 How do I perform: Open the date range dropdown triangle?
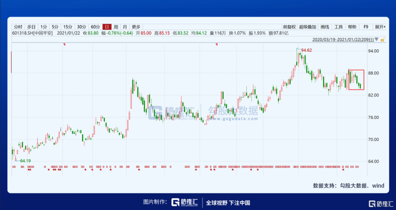[x=377, y=40]
